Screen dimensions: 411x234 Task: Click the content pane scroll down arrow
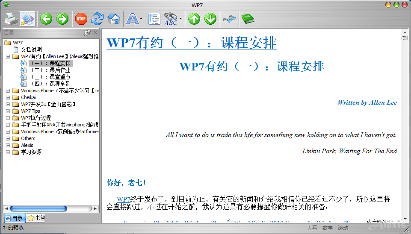coord(405,219)
